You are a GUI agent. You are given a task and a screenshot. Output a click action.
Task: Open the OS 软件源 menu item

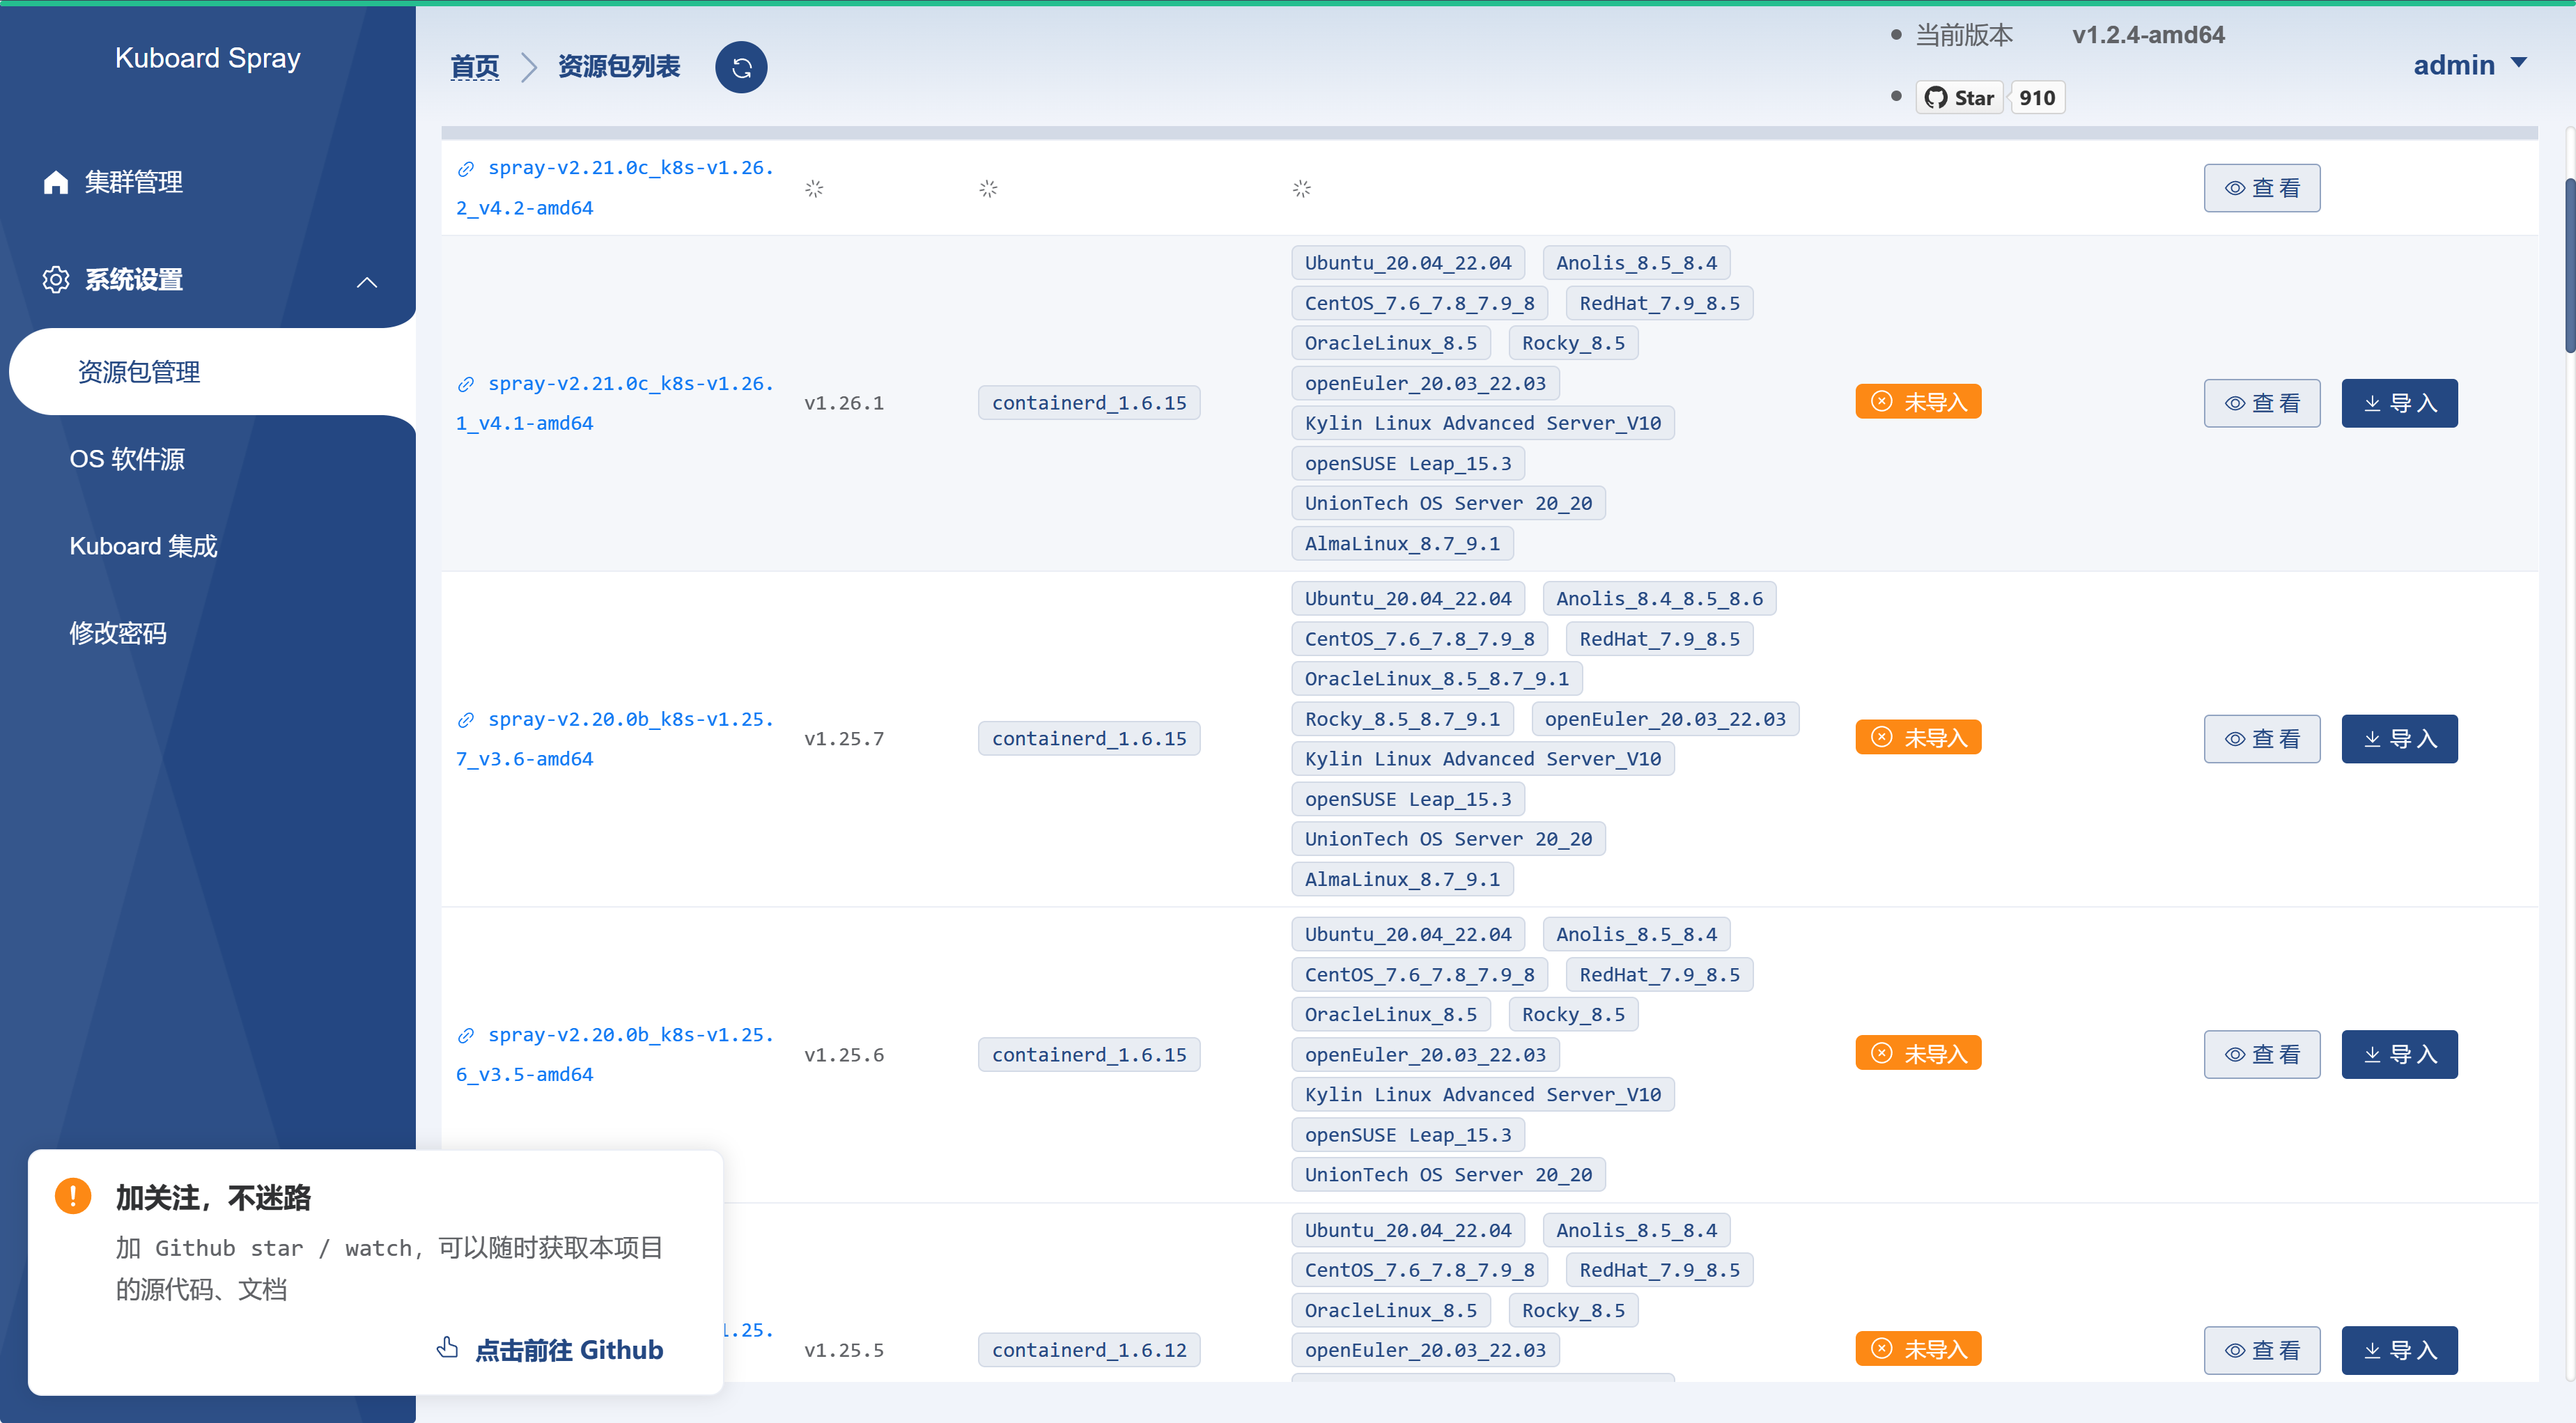click(127, 459)
